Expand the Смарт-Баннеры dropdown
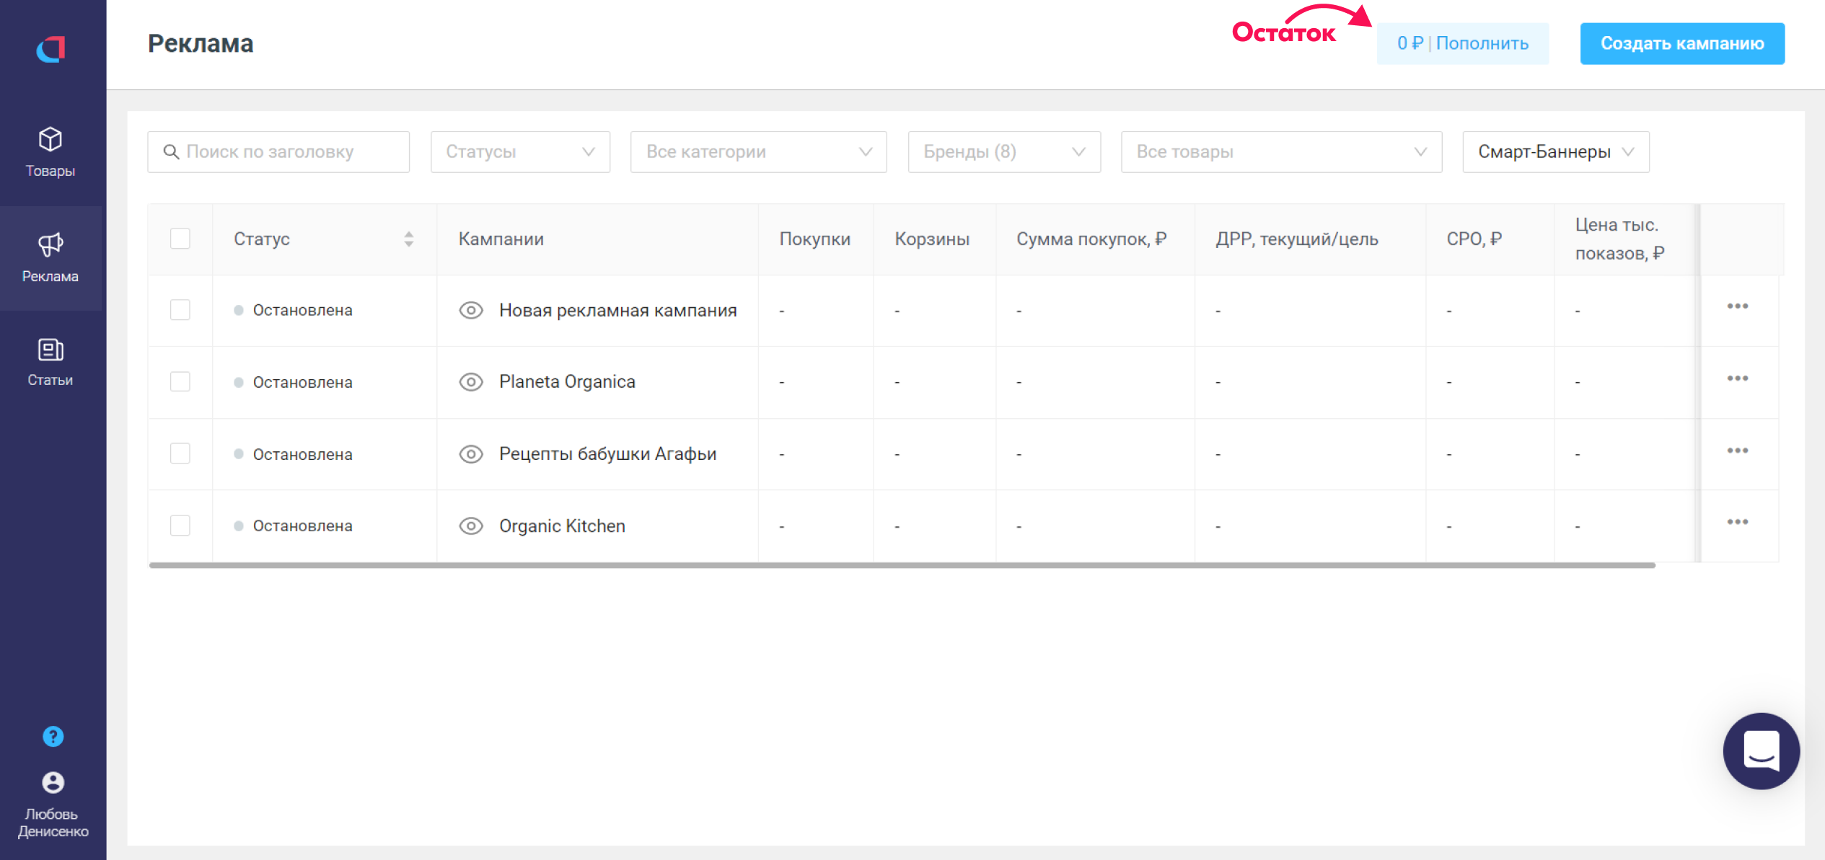Viewport: 1825px width, 860px height. coord(1555,152)
